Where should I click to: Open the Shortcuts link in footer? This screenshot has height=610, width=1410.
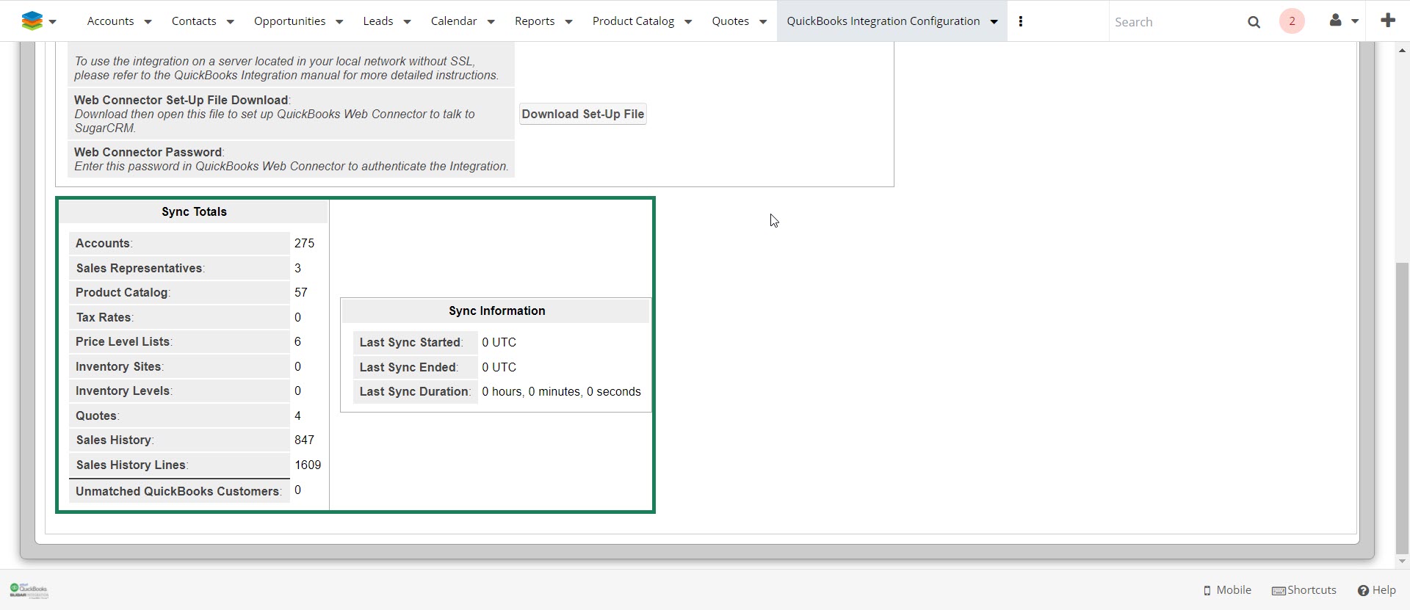coord(1304,590)
